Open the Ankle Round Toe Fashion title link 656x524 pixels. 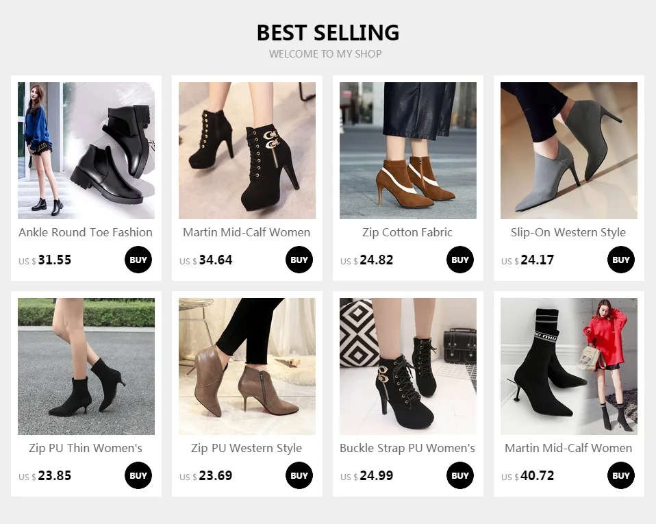pos(86,232)
